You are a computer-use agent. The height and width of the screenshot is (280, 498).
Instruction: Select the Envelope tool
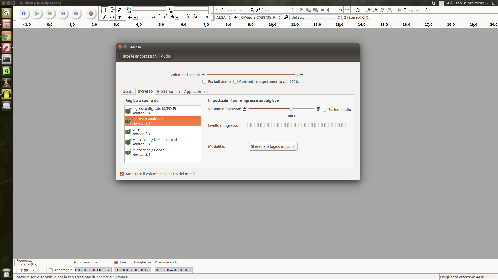click(112, 10)
